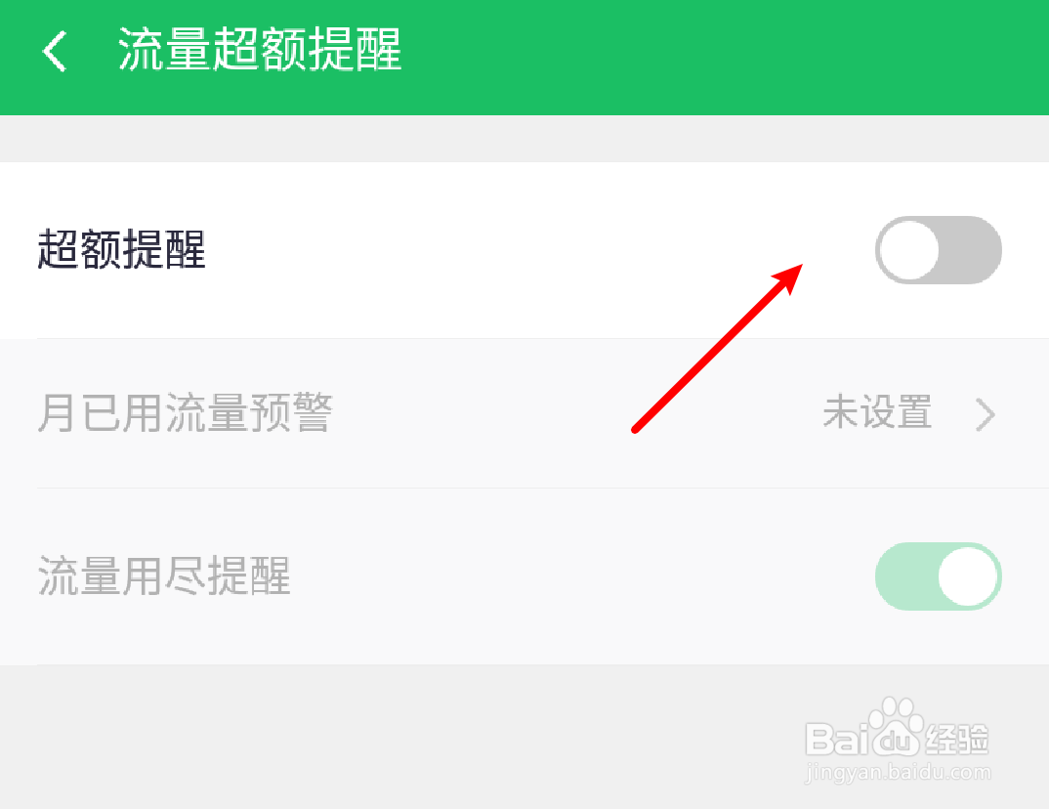Open the jingyan.baidu.com watermark link
The width and height of the screenshot is (1049, 809).
tap(899, 772)
